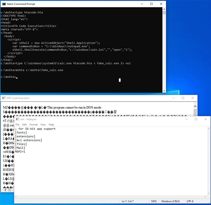Click the '[mci extensions]' line in Notepad

(28, 140)
